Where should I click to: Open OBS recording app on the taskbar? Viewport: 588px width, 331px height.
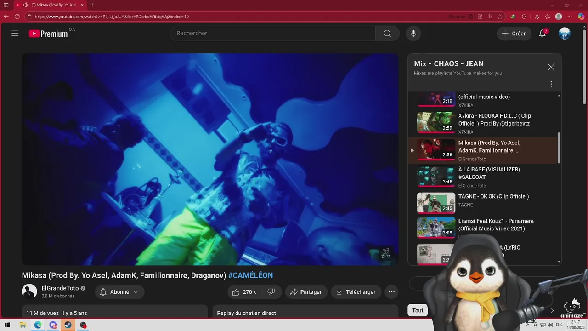(x=83, y=325)
